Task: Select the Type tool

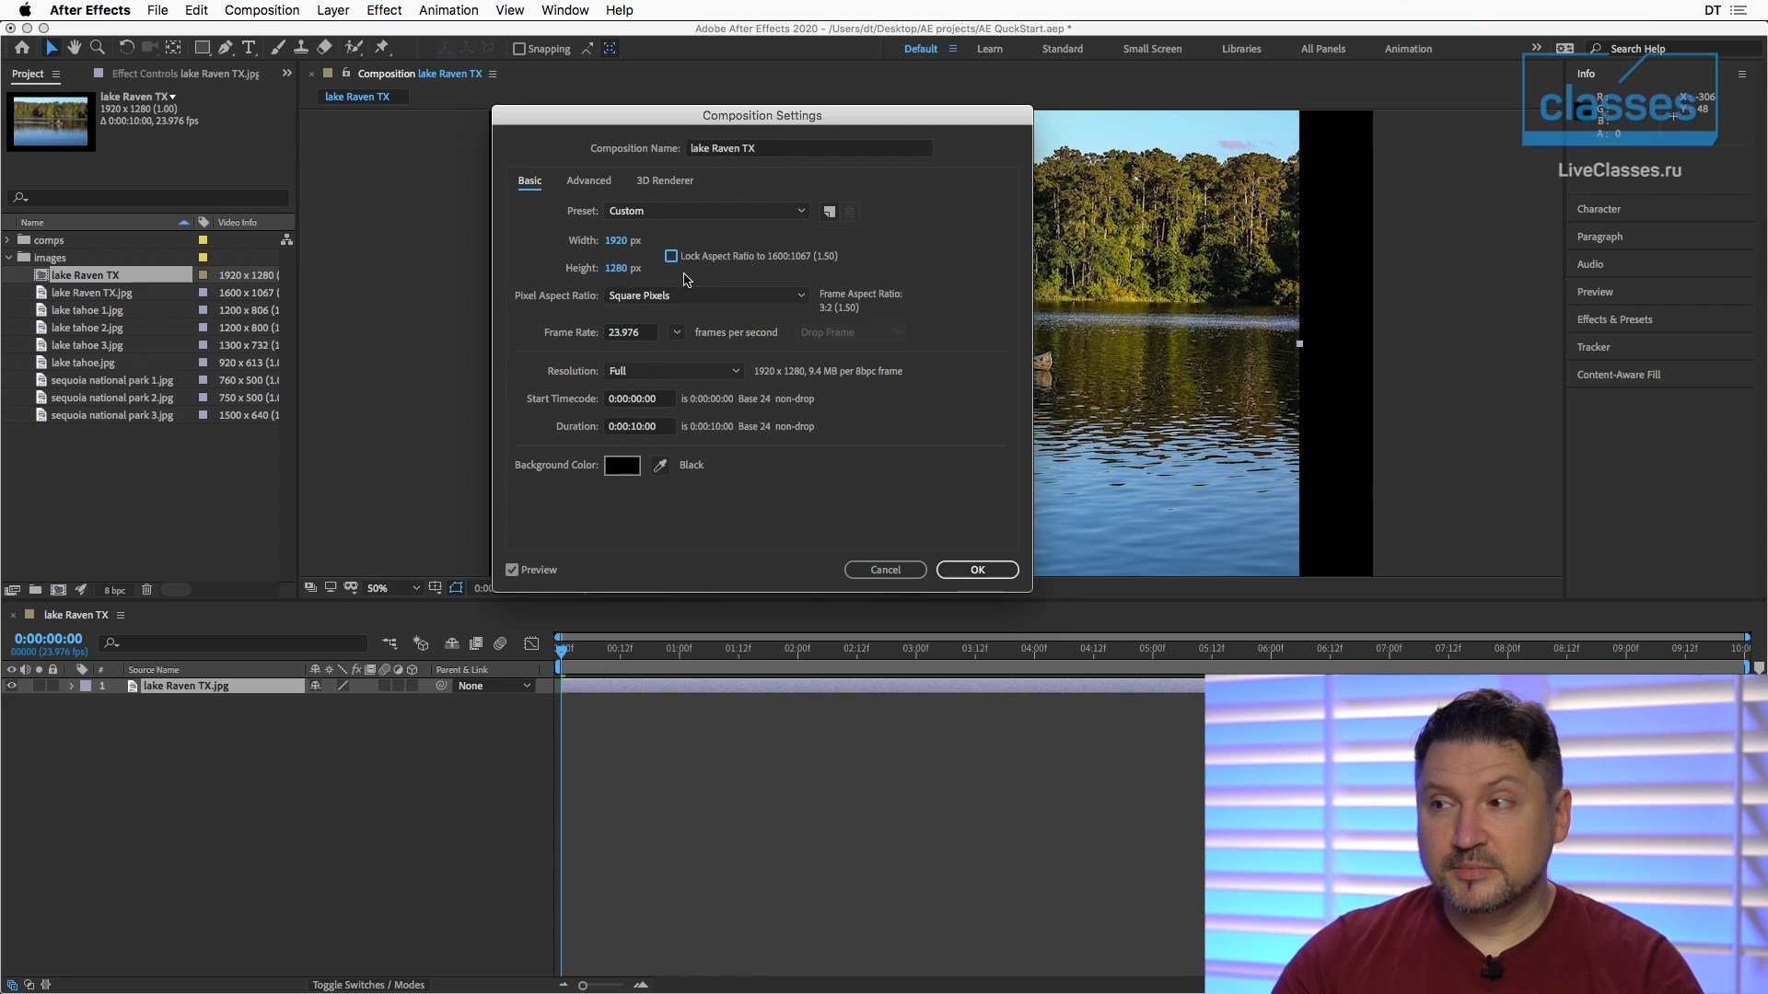Action: [x=249, y=48]
